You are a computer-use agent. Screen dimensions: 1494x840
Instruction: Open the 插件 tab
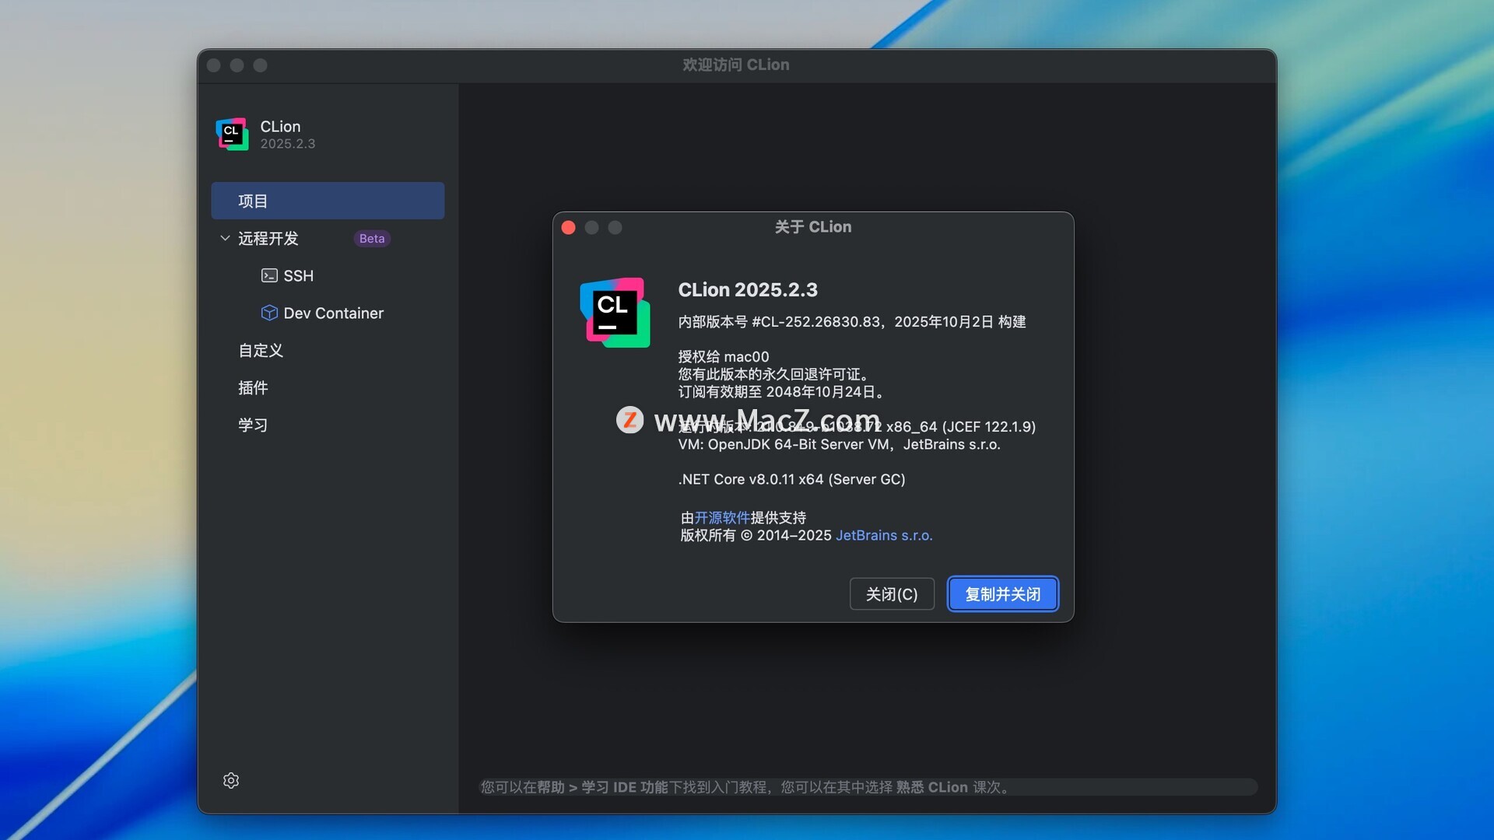click(x=253, y=387)
